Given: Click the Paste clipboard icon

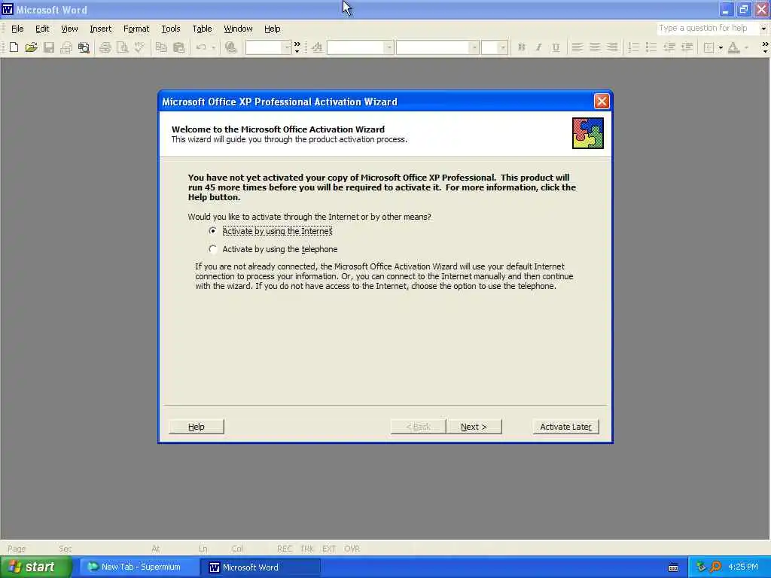Looking at the screenshot, I should point(179,47).
